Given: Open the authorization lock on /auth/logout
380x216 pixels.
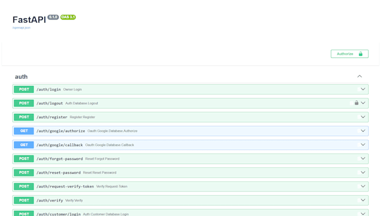Looking at the screenshot, I should tap(357, 103).
